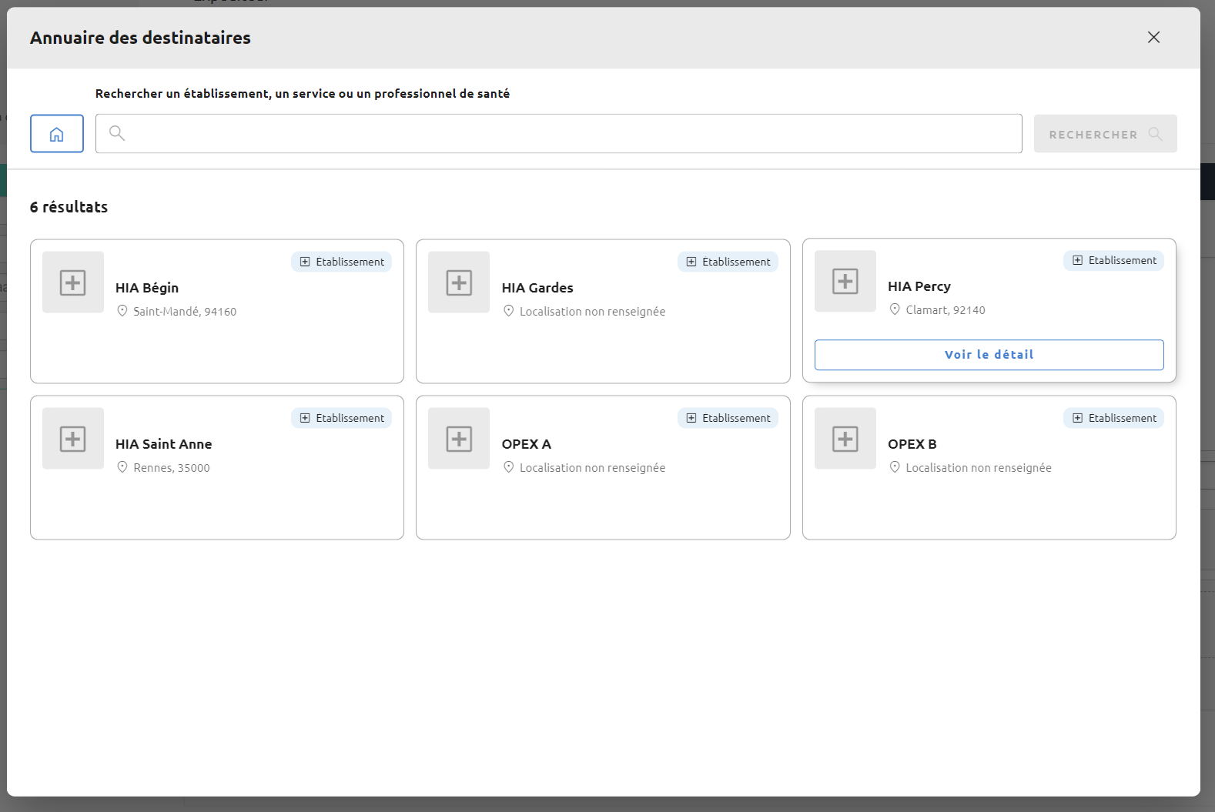The height and width of the screenshot is (812, 1215).
Task: Click the Clamart, 92140 location text
Action: point(946,310)
